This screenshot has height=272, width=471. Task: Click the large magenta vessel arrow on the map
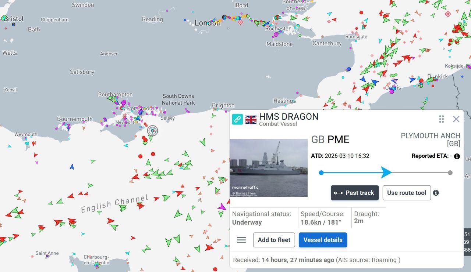tap(222, 207)
